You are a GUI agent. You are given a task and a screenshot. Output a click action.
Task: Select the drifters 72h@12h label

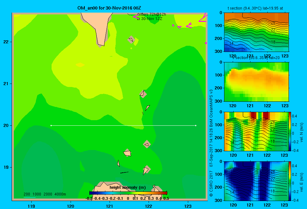[x=151, y=14]
